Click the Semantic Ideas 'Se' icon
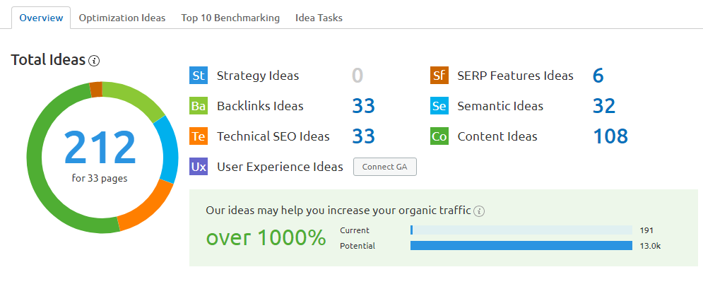The height and width of the screenshot is (284, 703). (439, 106)
